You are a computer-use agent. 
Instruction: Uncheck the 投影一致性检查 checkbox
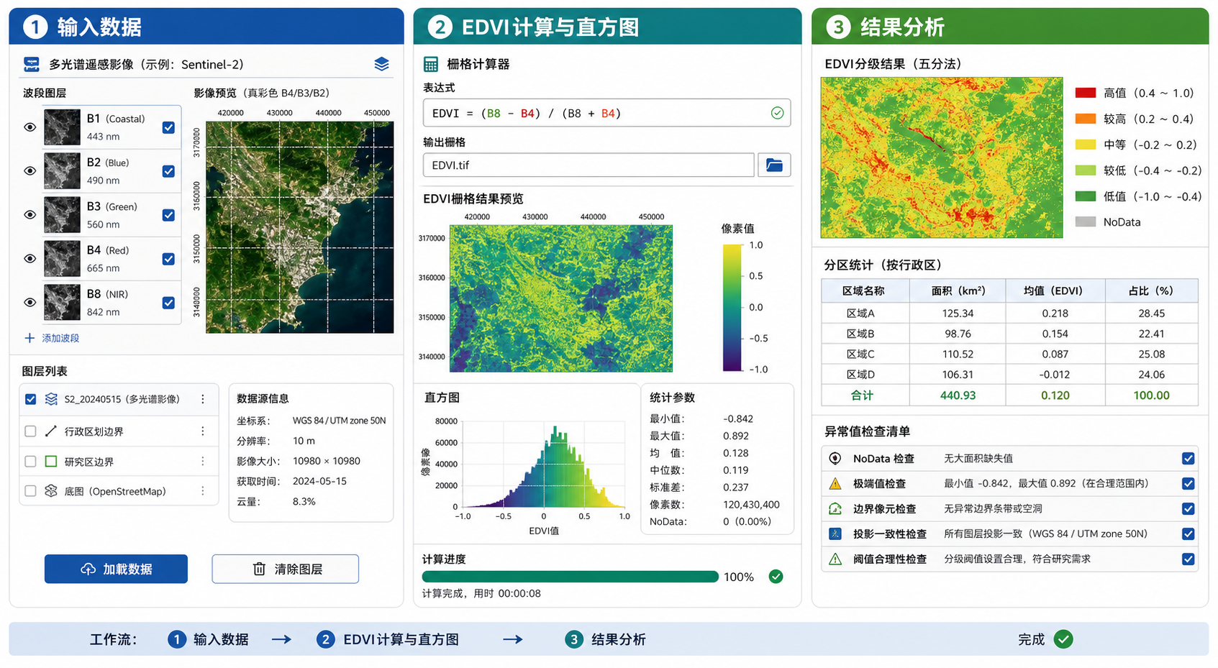1189,534
